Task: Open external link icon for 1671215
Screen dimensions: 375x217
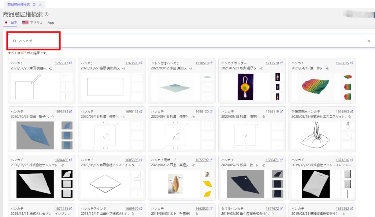Action: (x=71, y=209)
